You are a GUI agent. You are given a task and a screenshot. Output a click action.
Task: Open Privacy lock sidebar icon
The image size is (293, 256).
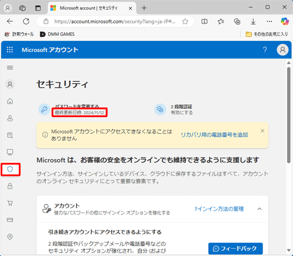pyautogui.click(x=10, y=186)
